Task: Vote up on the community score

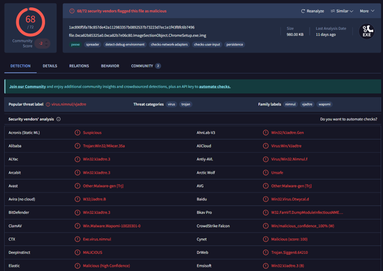Action: pos(46,42)
